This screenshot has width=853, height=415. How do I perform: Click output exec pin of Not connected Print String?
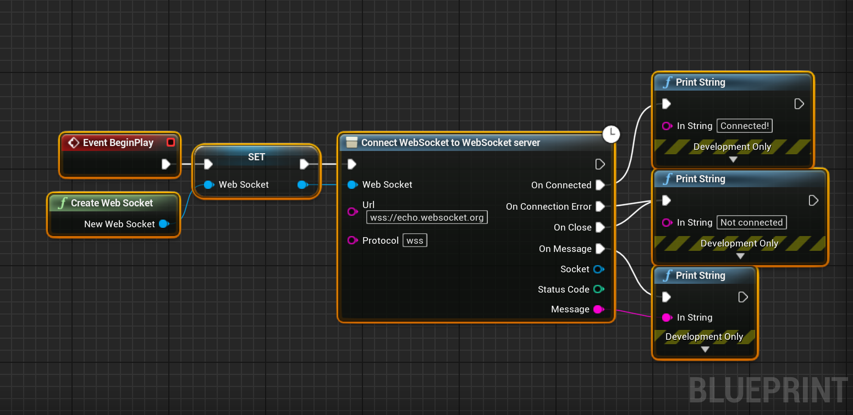click(x=813, y=200)
